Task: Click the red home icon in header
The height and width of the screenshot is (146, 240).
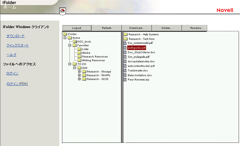Action: point(63,11)
